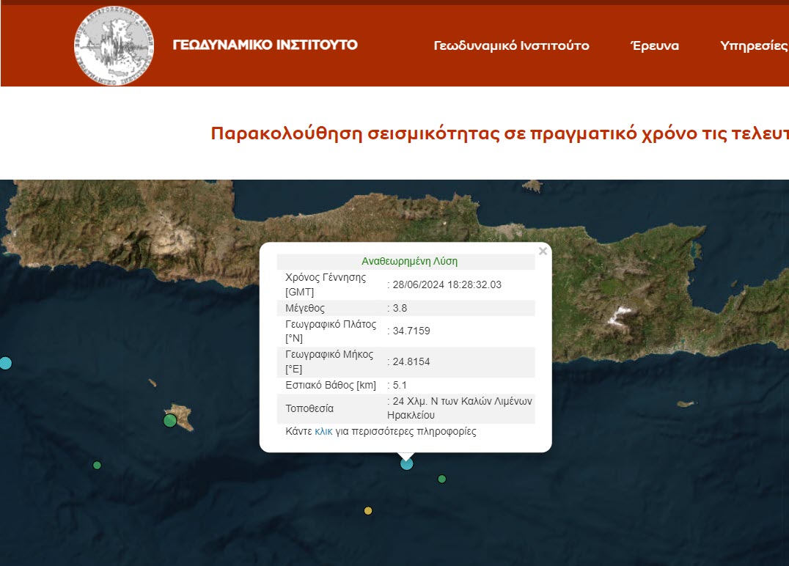Click the focal depth value 5.1

coord(400,385)
